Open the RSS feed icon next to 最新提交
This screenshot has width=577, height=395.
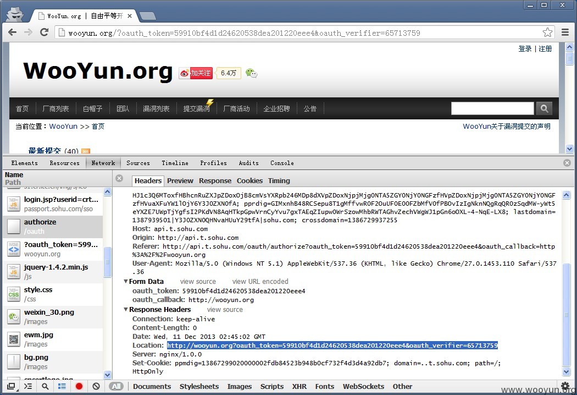tap(85, 151)
